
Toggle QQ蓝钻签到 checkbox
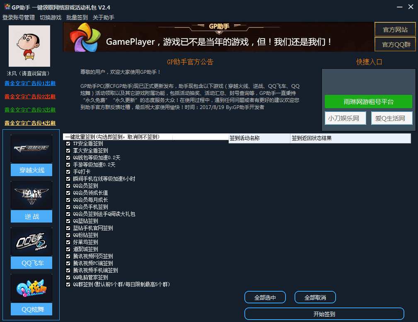tap(68, 221)
